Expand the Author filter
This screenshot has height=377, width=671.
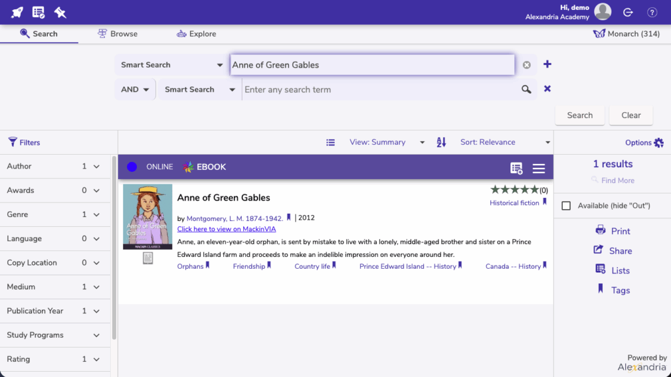pyautogui.click(x=96, y=167)
